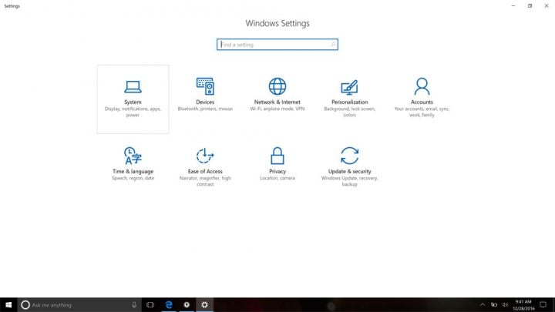Minimize the Settings window

pyautogui.click(x=513, y=5)
